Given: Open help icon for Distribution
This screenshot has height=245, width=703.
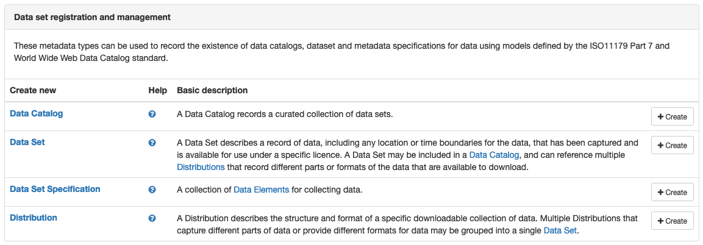Looking at the screenshot, I should click(152, 219).
